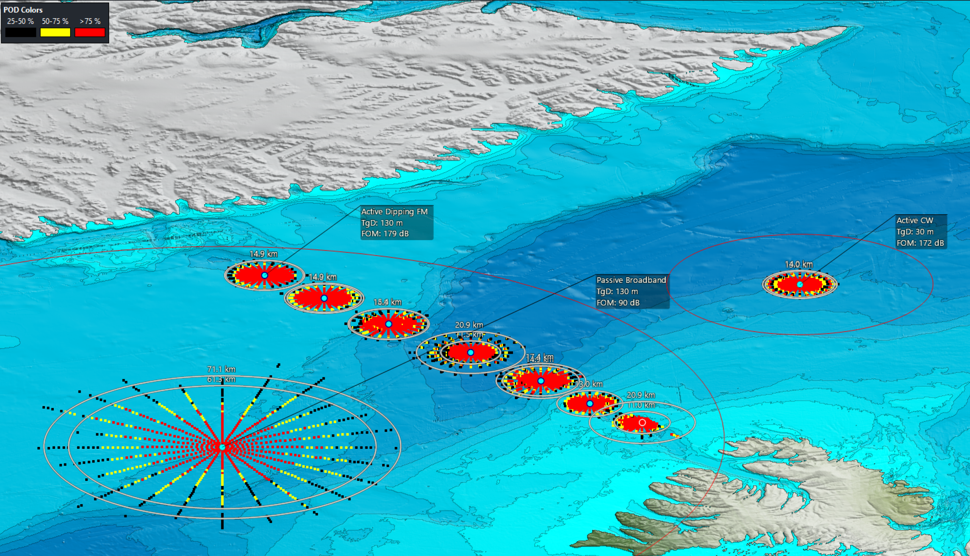The image size is (970, 556).
Task: Click the '11.5 km' range label
Action: 470,335
